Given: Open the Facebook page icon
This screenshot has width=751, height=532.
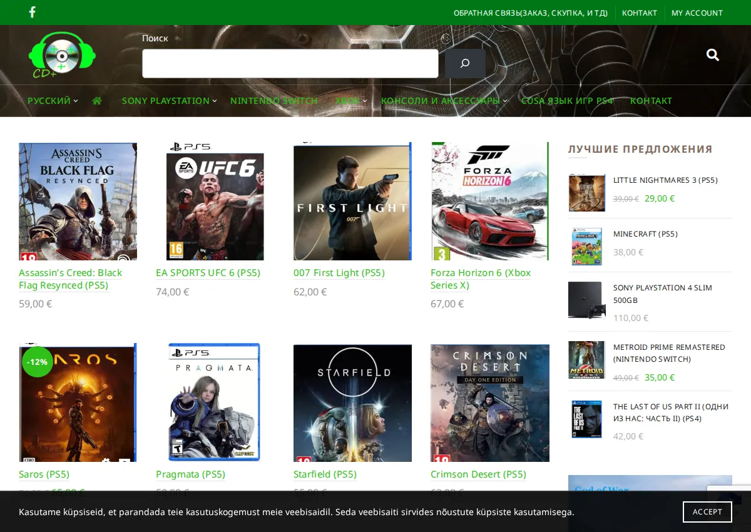Looking at the screenshot, I should (x=33, y=12).
